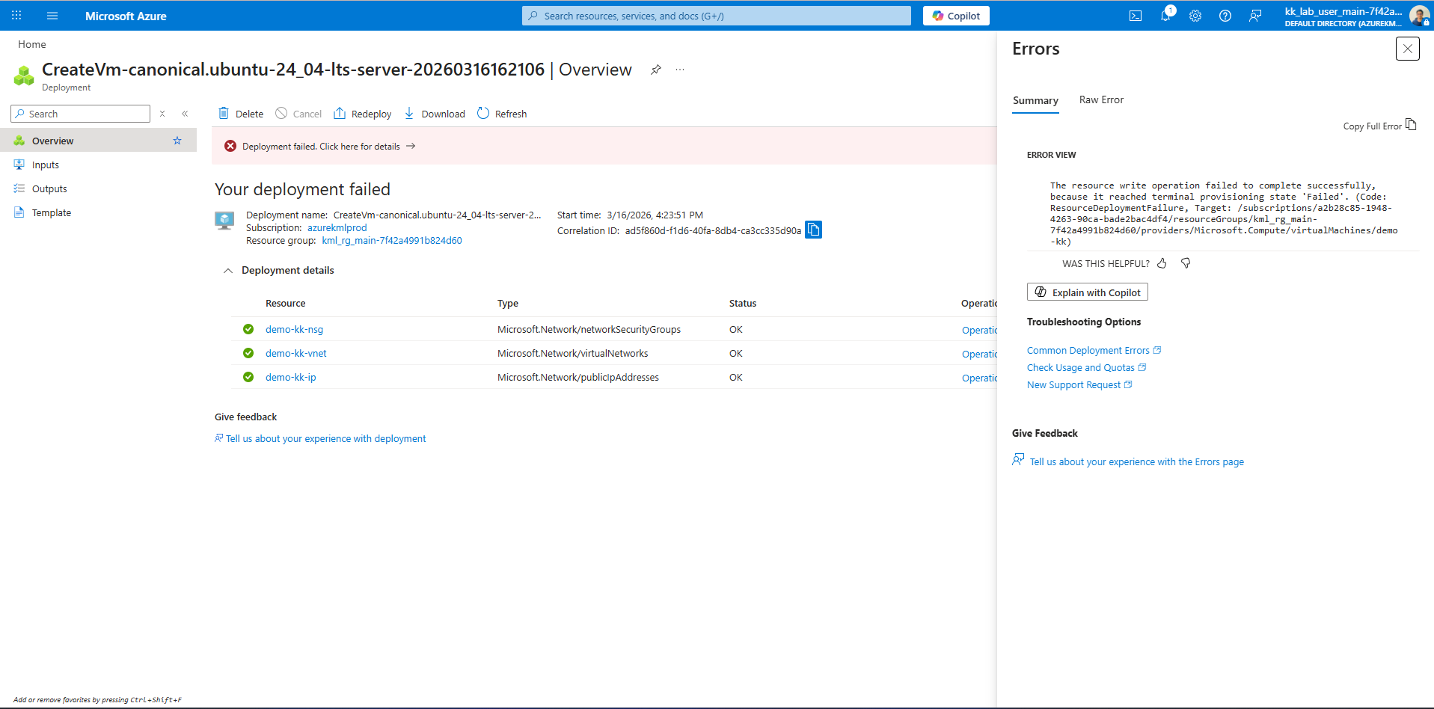Copy the full error text
The image size is (1434, 709).
1379,125
